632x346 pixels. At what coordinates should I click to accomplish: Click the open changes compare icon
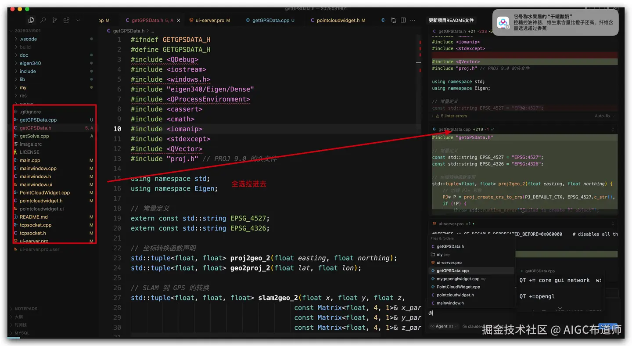[x=393, y=20]
